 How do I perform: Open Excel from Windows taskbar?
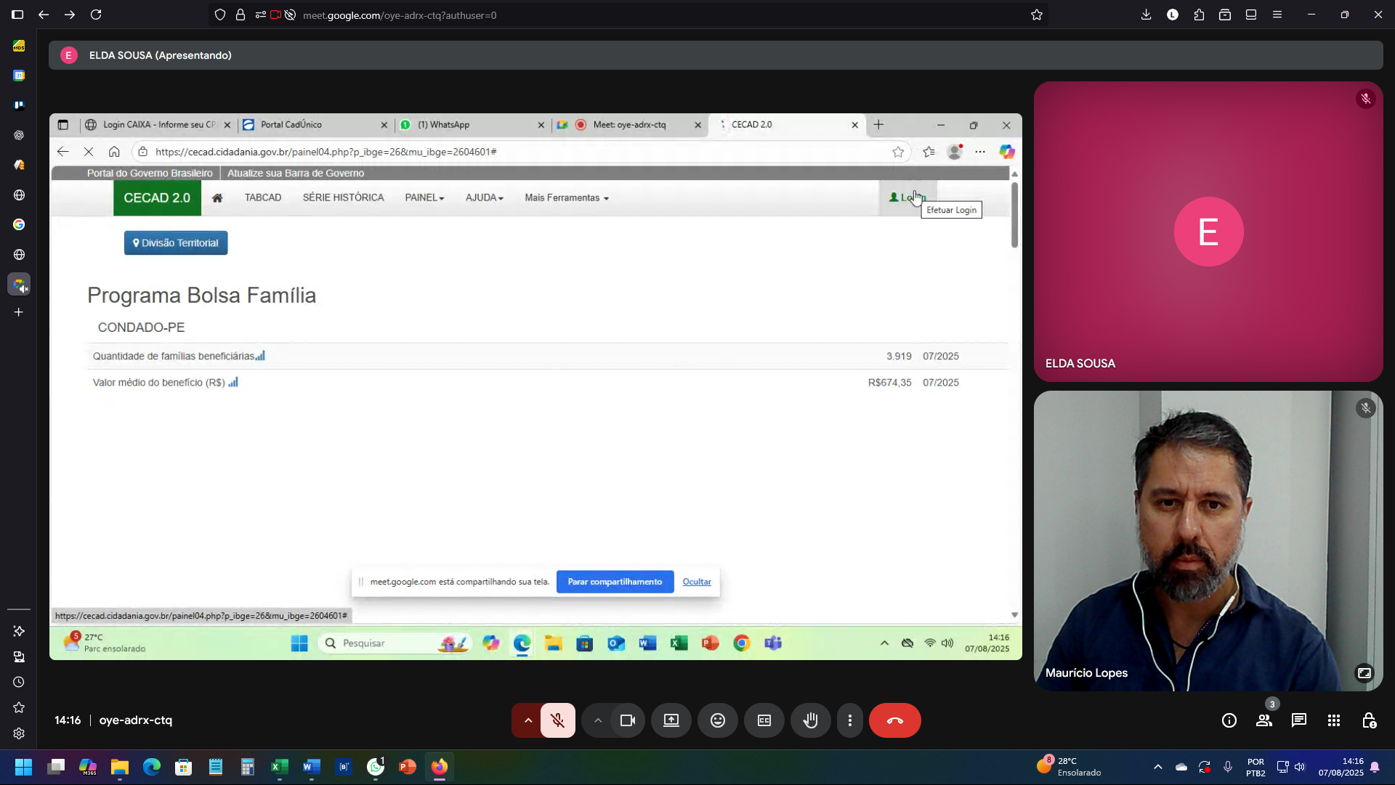279,767
